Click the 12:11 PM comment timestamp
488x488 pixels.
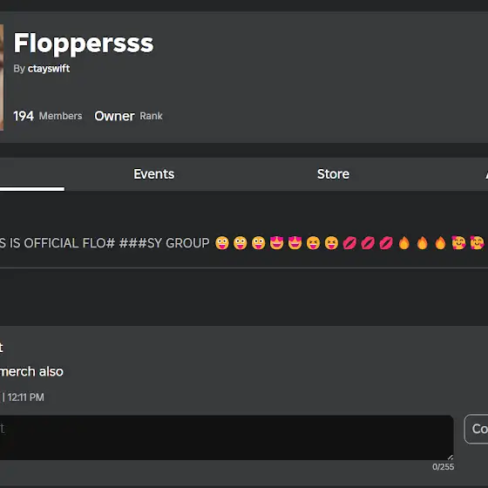point(25,397)
